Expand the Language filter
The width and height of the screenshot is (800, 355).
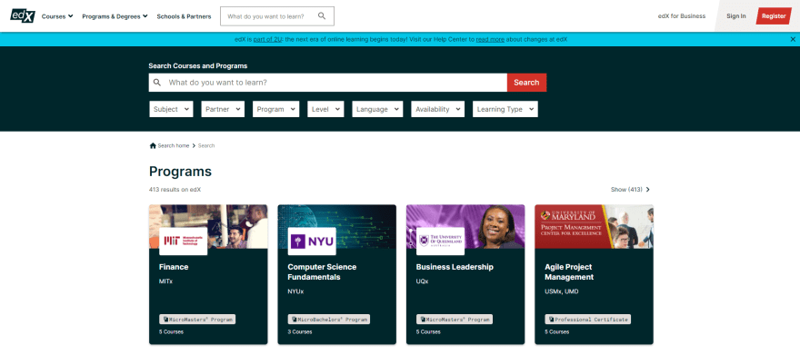pos(377,109)
